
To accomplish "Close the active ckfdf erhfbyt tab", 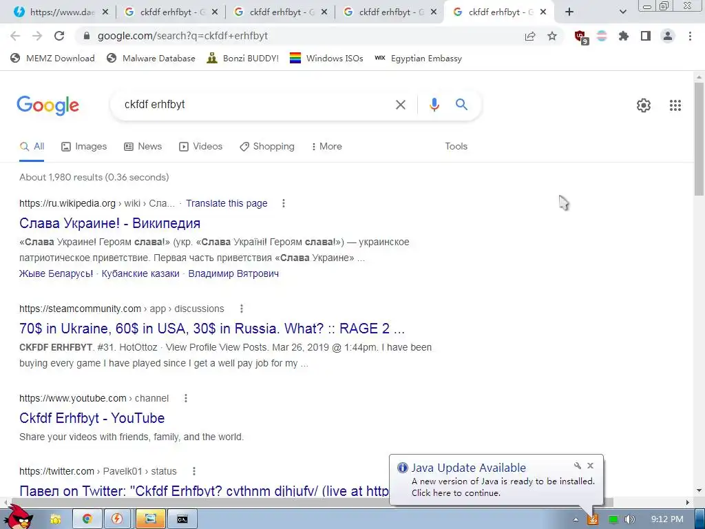I will pos(543,12).
